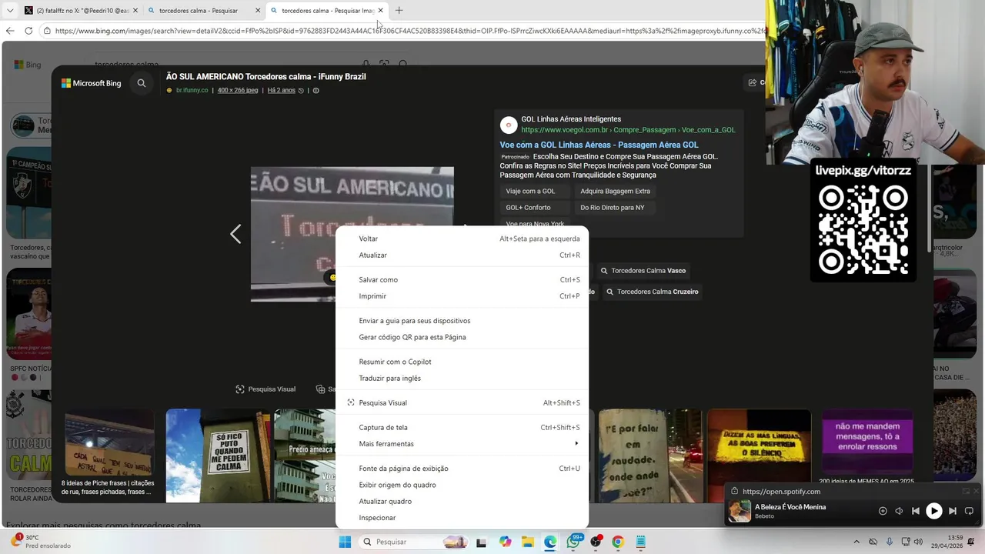Toggle repeat in Spotify mini player
This screenshot has width=985, height=554.
969,511
